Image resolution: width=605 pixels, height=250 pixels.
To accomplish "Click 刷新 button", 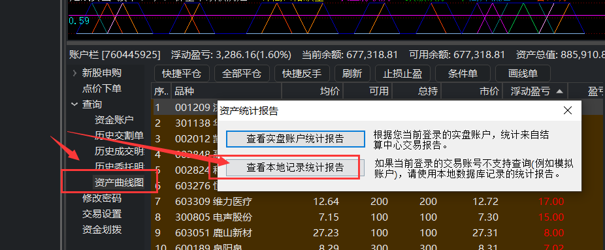I will pyautogui.click(x=352, y=73).
